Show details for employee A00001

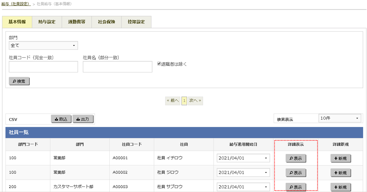pos(295,158)
